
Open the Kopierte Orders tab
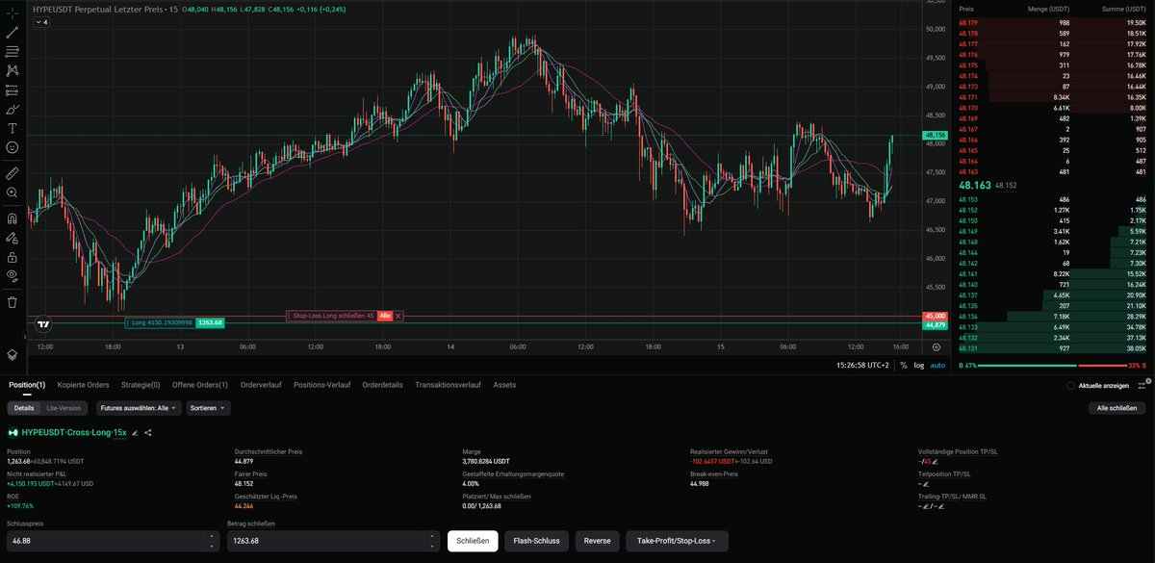coord(84,384)
